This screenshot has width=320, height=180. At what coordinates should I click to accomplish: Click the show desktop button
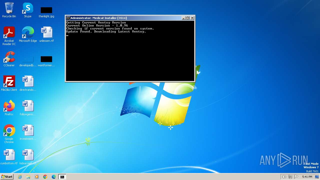[317, 177]
